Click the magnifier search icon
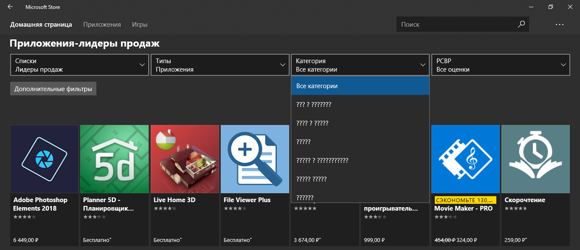The height and width of the screenshot is (250, 580). coord(521,24)
